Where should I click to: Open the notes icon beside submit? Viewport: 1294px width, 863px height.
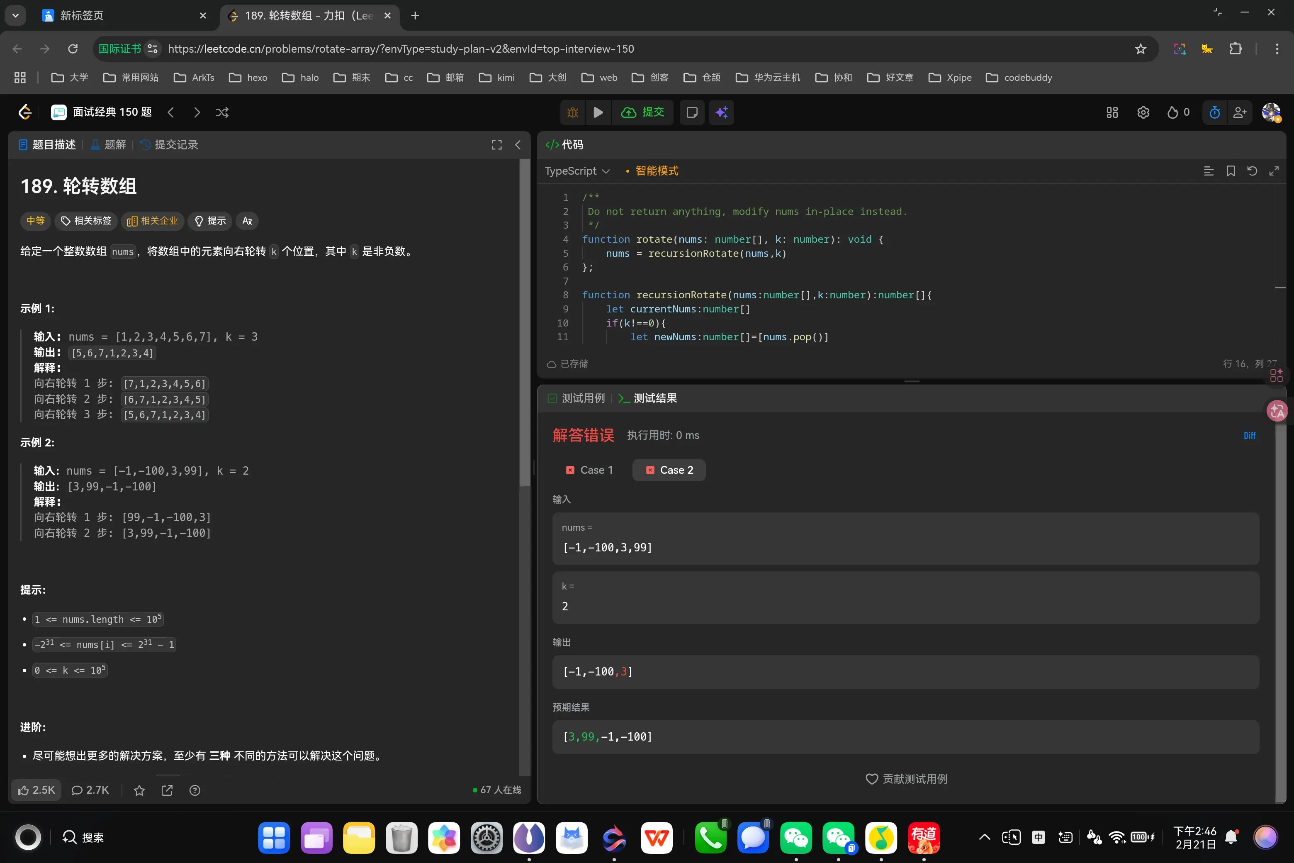click(692, 112)
